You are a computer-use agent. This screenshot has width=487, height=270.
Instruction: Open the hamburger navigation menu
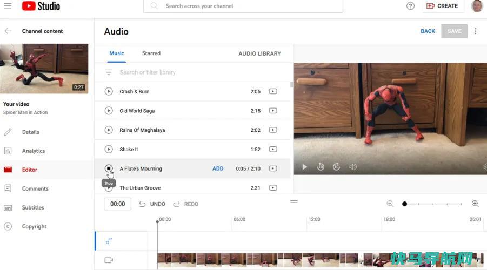pyautogui.click(x=8, y=5)
